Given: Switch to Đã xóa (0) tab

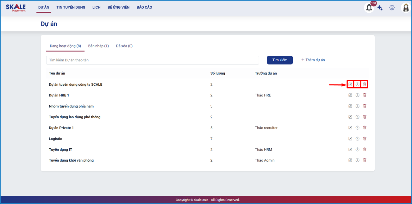Looking at the screenshot, I should coord(124,46).
